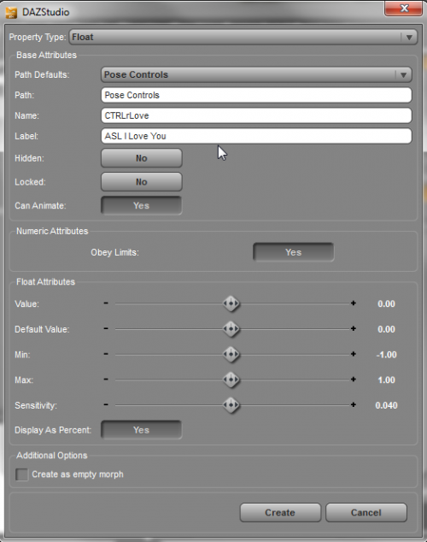Click the plus icon beside Min slider
Viewport: 427px width, 542px height.
click(354, 354)
